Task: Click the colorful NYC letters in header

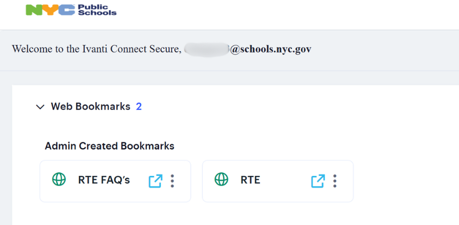Action: [51, 10]
